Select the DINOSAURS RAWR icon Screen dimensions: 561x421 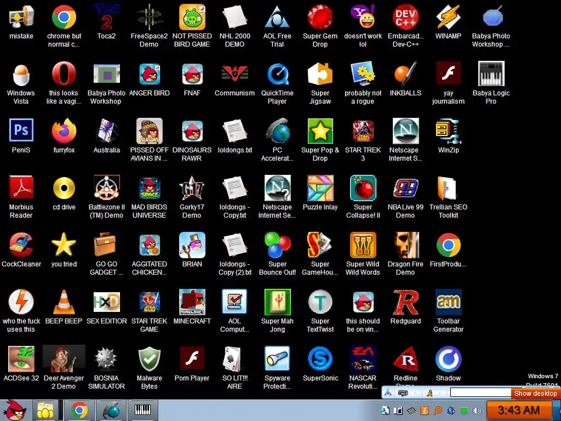click(192, 131)
